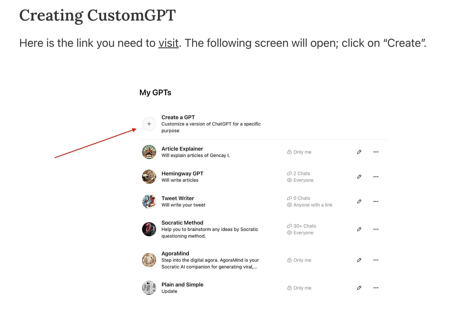The image size is (465, 310).
Task: Open the Socratic Method GPT title
Action: [182, 223]
